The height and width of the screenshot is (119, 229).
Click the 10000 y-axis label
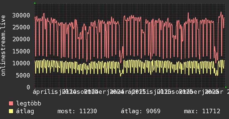pos(21,63)
